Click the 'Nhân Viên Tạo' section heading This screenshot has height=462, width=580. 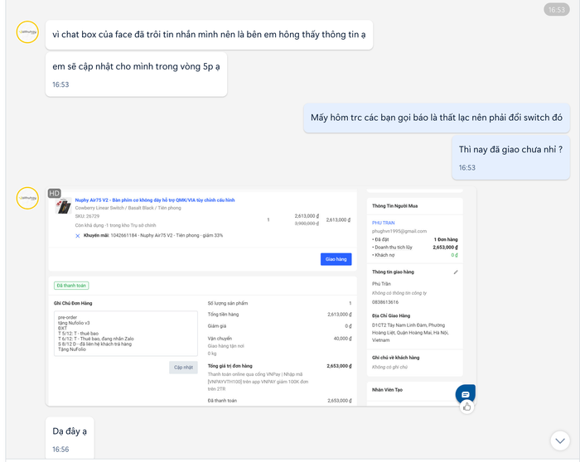pyautogui.click(x=387, y=390)
